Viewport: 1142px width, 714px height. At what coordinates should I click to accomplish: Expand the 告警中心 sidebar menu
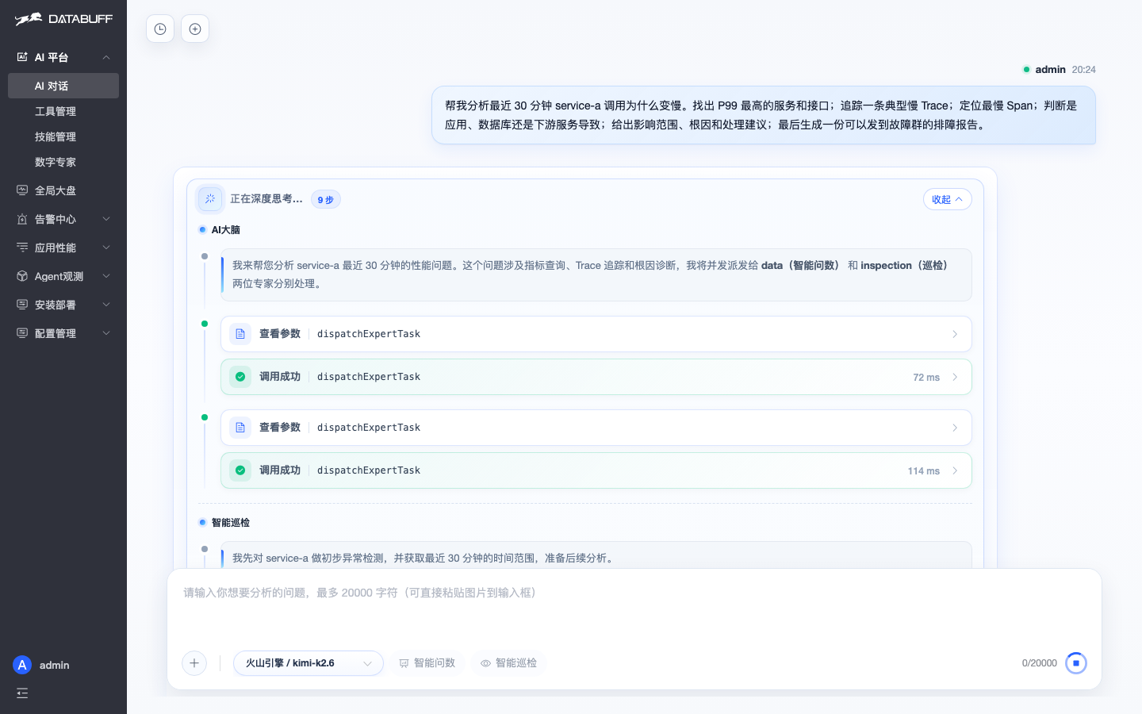coord(63,219)
